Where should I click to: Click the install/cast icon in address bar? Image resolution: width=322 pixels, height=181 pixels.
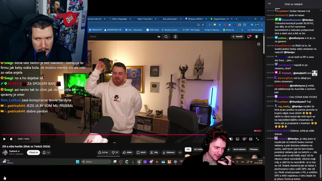coord(198,25)
